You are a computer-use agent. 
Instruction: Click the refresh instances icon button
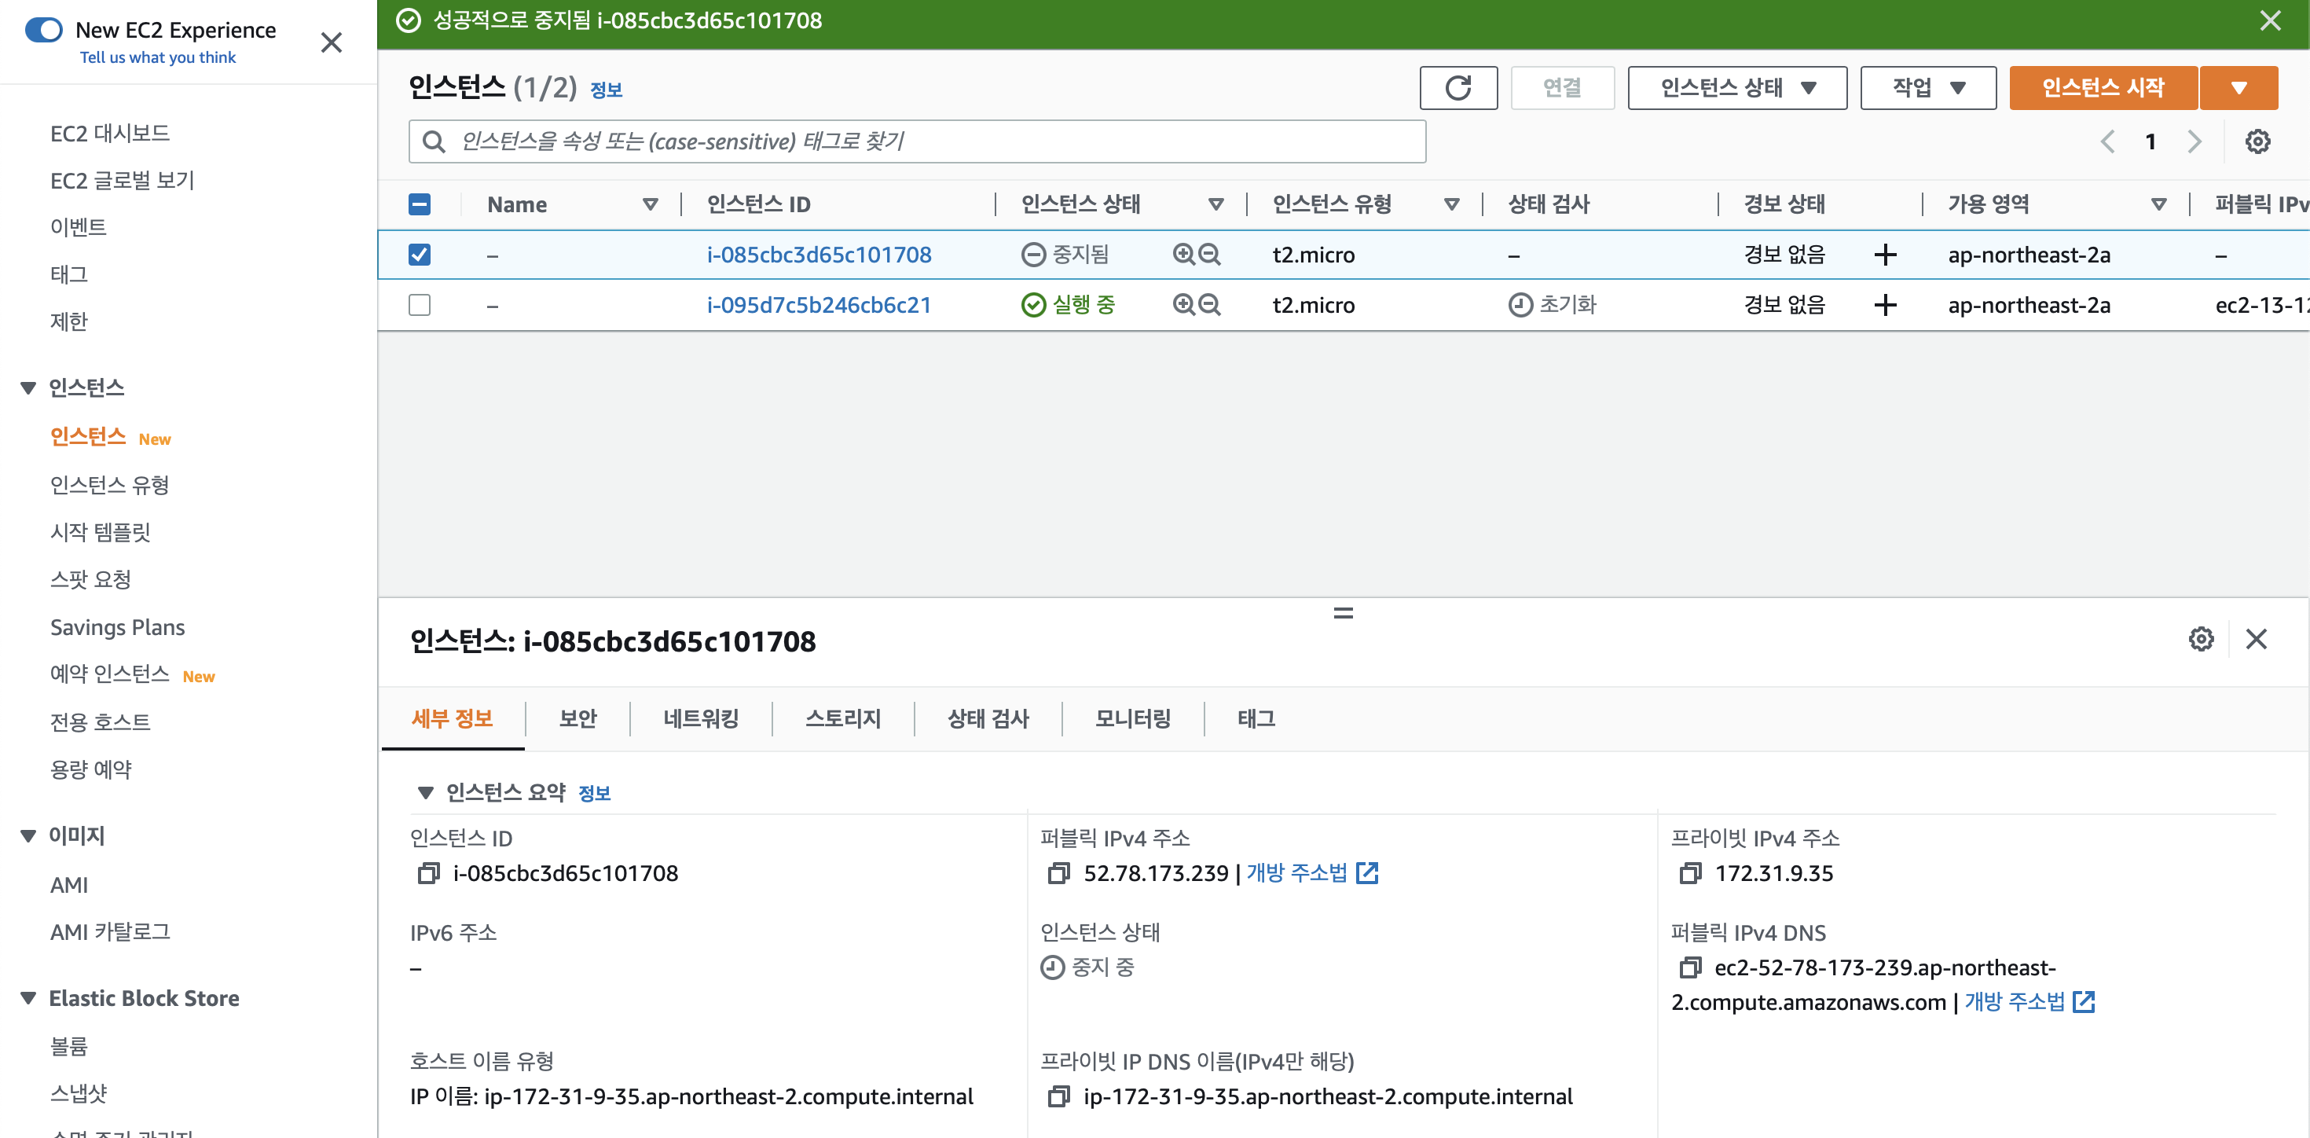[1458, 88]
